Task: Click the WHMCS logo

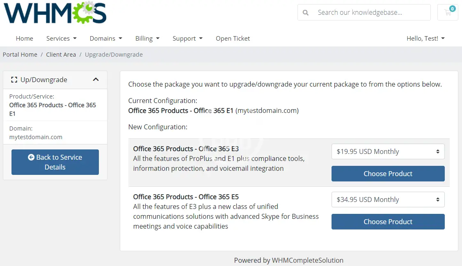Action: [55, 13]
